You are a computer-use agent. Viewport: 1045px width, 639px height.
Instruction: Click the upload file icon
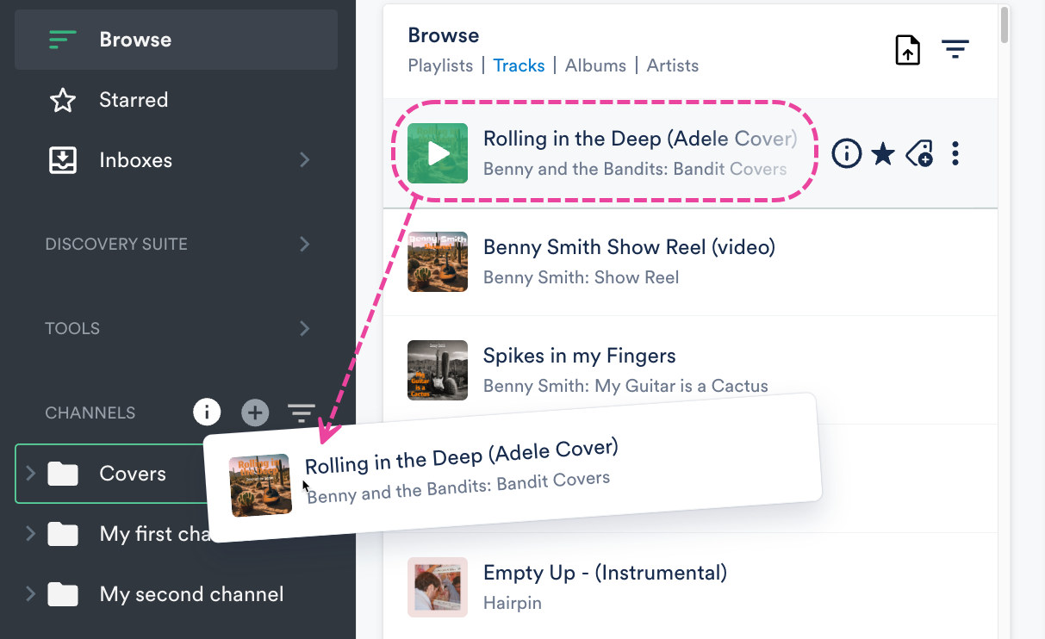(907, 50)
